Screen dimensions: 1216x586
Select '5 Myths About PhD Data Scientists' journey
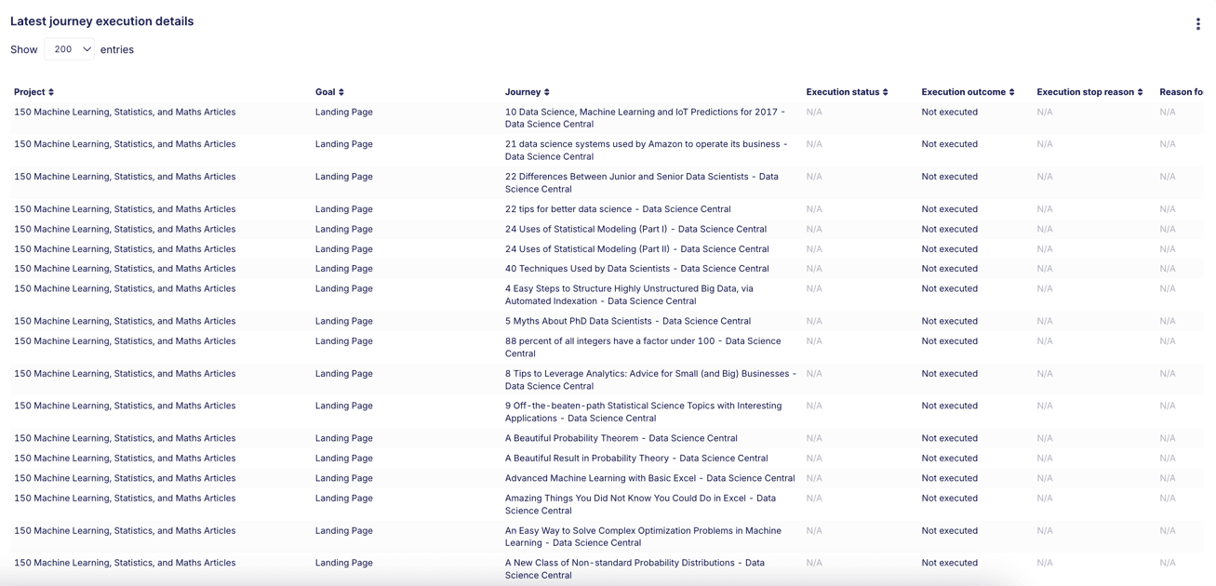tap(627, 321)
